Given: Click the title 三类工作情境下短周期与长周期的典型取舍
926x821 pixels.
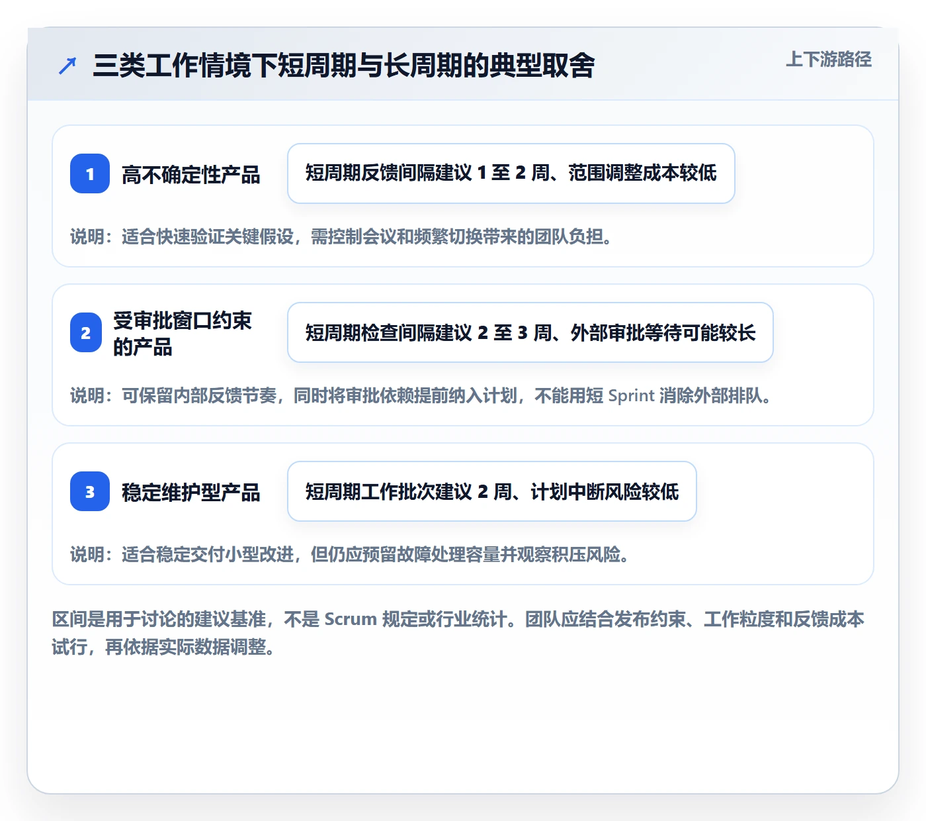Looking at the screenshot, I should (344, 66).
